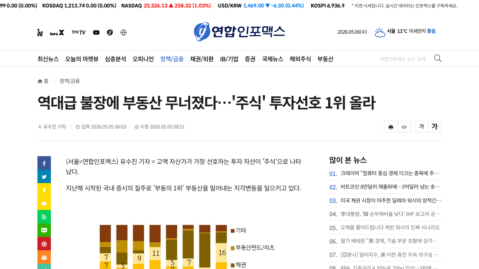Open the 부동산 menu
This screenshot has width=479, height=269.
325,59
